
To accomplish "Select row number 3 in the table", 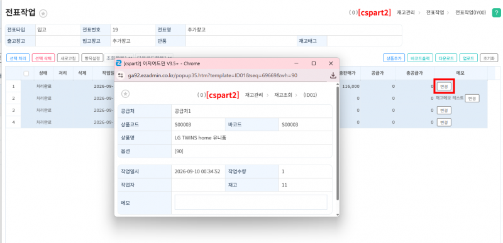I will 13,110.
